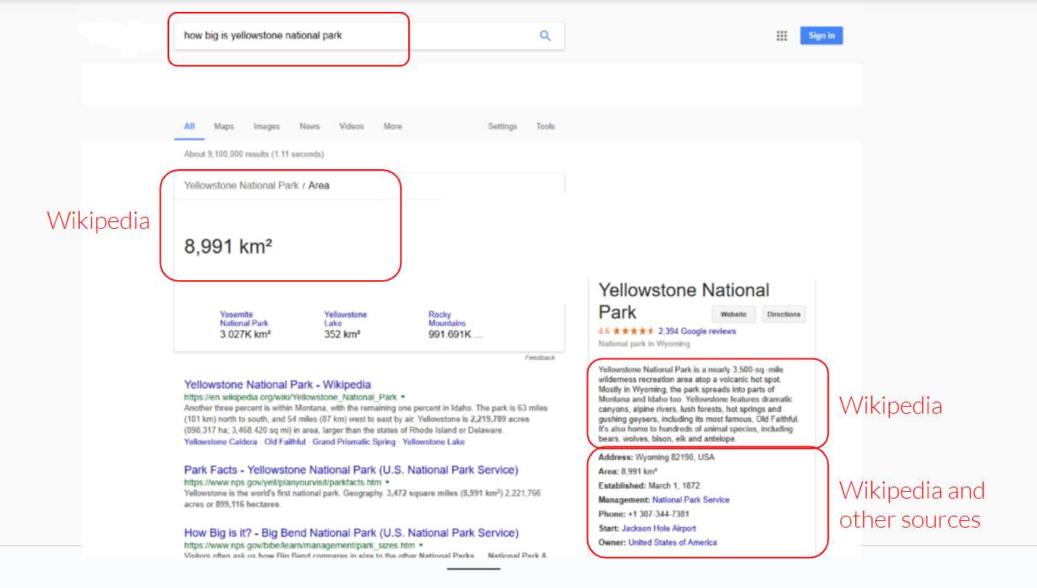Click the phone number +1 307-344-7381

659,514
